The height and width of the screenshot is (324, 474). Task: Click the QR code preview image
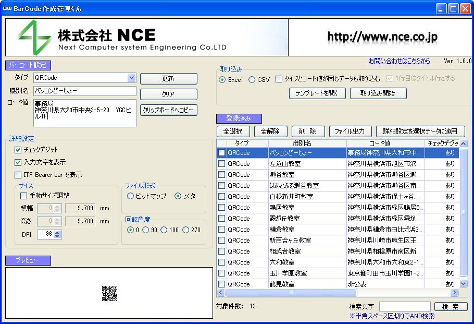[x=109, y=293]
